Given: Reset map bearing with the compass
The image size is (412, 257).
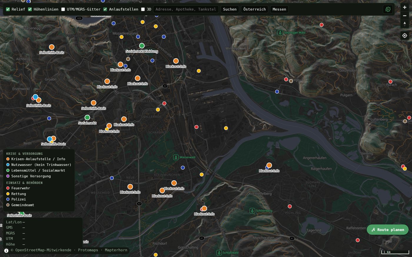Looking at the screenshot, I should 405,24.
